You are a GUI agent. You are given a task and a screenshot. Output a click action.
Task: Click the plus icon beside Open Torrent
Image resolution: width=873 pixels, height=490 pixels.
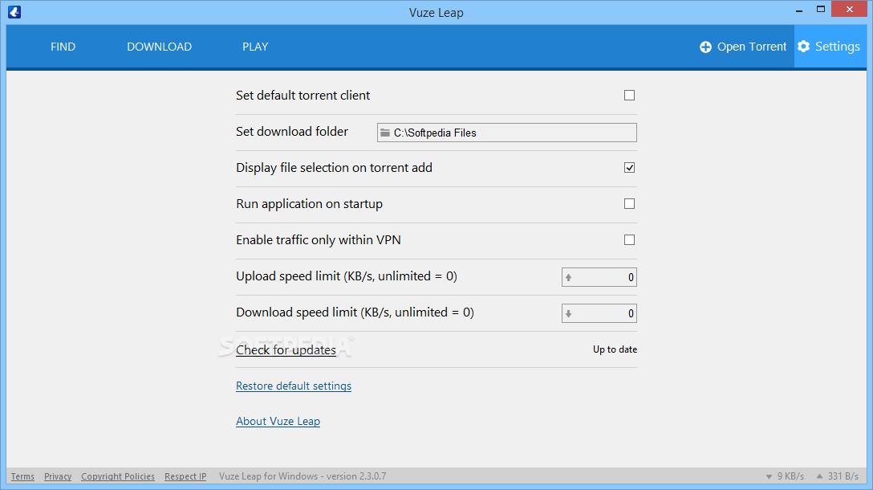(705, 47)
